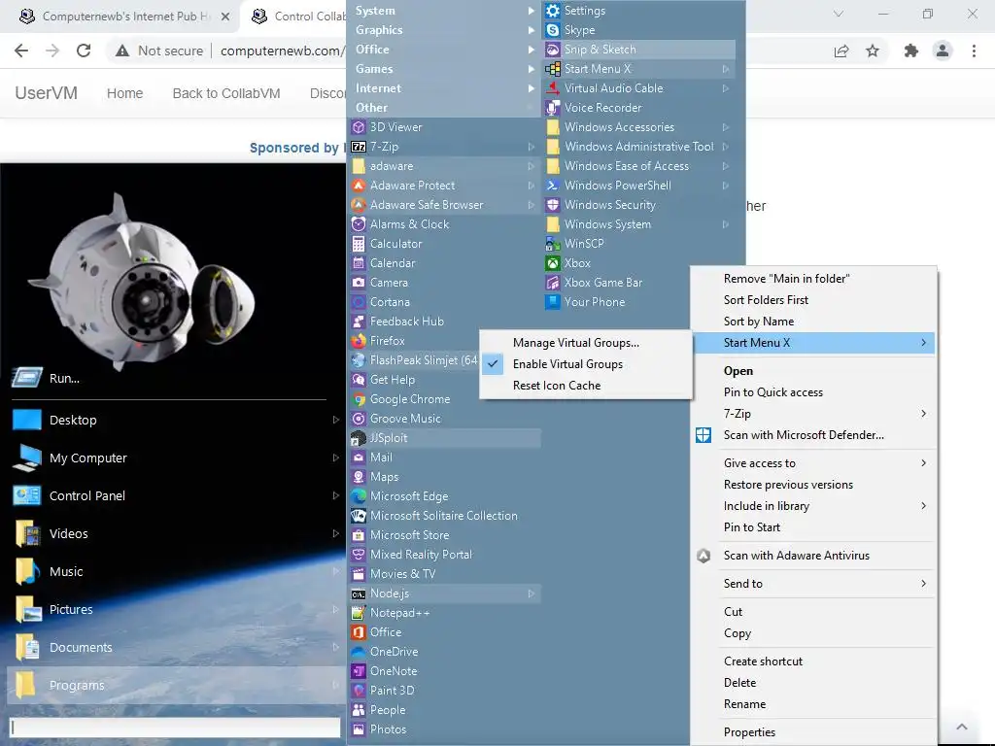Image resolution: width=995 pixels, height=746 pixels.
Task: Click Back to CollabVM link
Action: [x=226, y=93]
